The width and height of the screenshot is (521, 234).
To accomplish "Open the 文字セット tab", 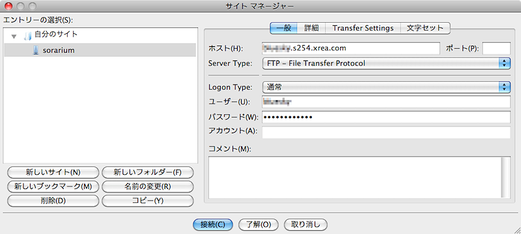I will (425, 28).
